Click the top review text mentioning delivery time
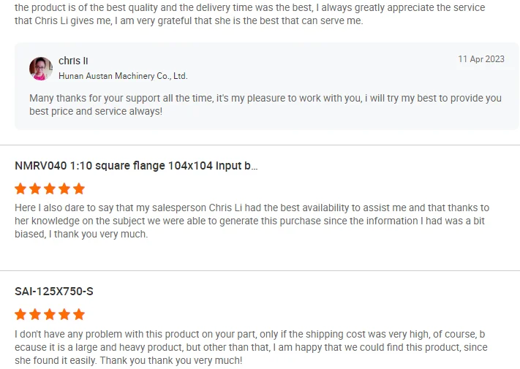 click(249, 14)
